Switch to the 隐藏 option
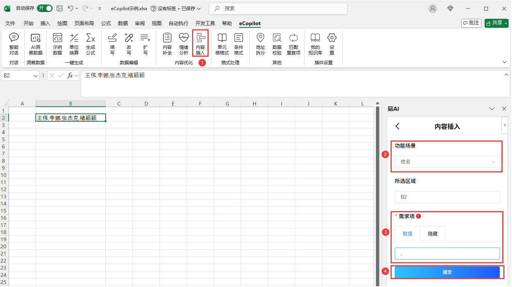Image resolution: width=512 pixels, height=287 pixels. 433,234
